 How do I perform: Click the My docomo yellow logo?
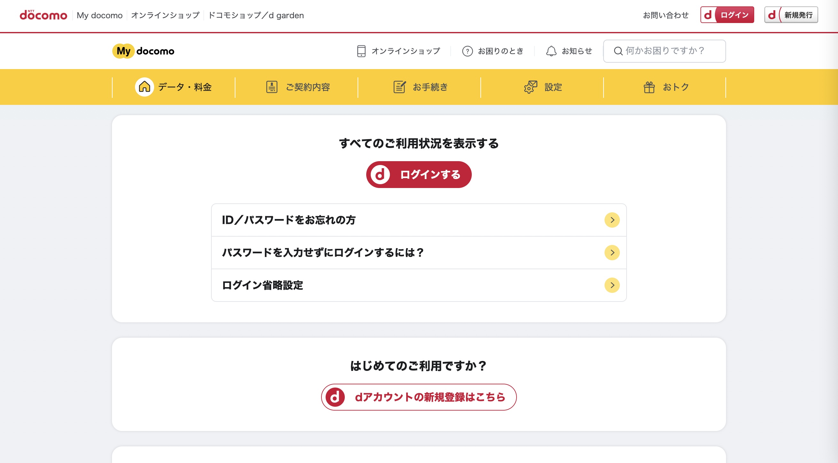143,51
